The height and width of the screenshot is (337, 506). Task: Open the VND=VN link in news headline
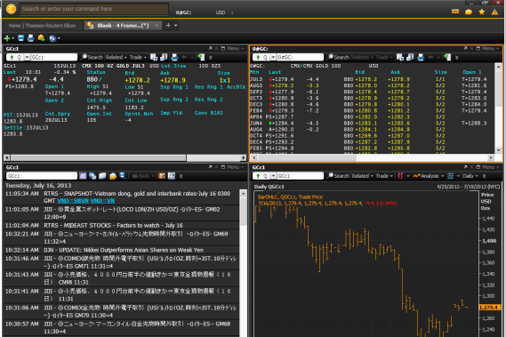[x=102, y=201]
